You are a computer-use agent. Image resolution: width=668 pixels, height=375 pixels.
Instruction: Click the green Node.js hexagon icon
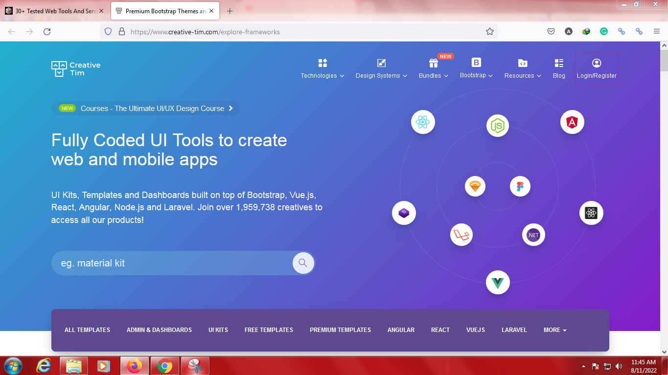498,126
